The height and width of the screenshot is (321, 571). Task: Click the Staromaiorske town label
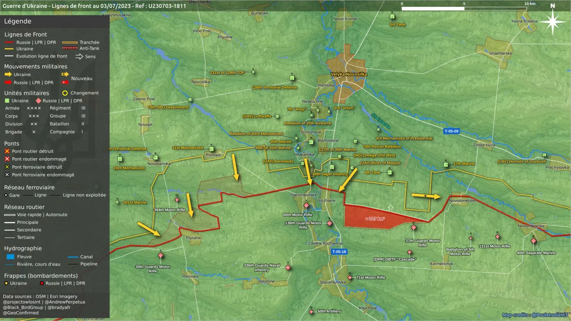click(x=303, y=195)
